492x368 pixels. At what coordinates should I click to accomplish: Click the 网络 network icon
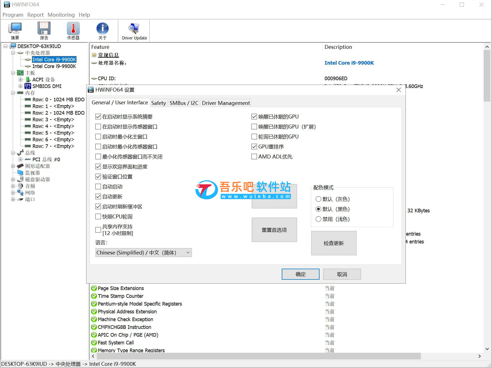(x=20, y=193)
